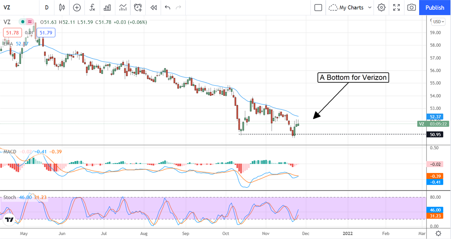Open the USD currency dropdown

437,22
